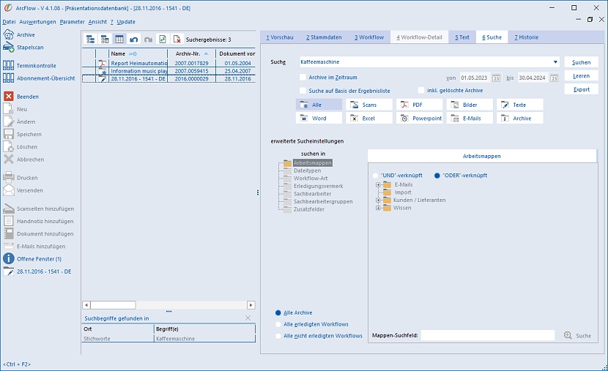Click the vertical splitter handle between panels
The image size is (608, 371).
[258, 192]
